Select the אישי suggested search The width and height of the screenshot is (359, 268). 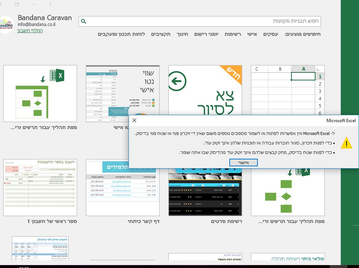[252, 34]
